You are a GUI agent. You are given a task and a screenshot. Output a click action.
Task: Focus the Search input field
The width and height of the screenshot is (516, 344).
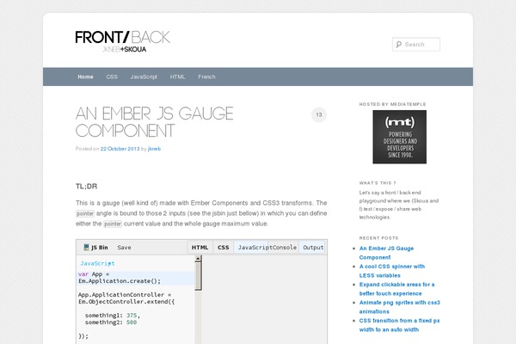click(416, 45)
